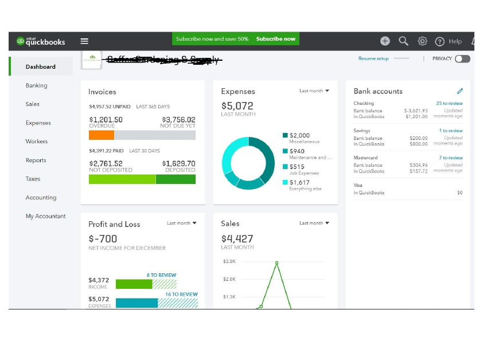Click the $4,427 sales total
Screen dimensions: 483x341
[237, 239]
